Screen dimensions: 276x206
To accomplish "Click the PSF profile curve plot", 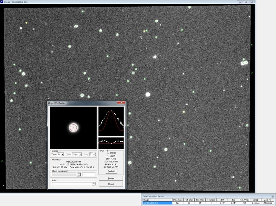I will [111, 121].
